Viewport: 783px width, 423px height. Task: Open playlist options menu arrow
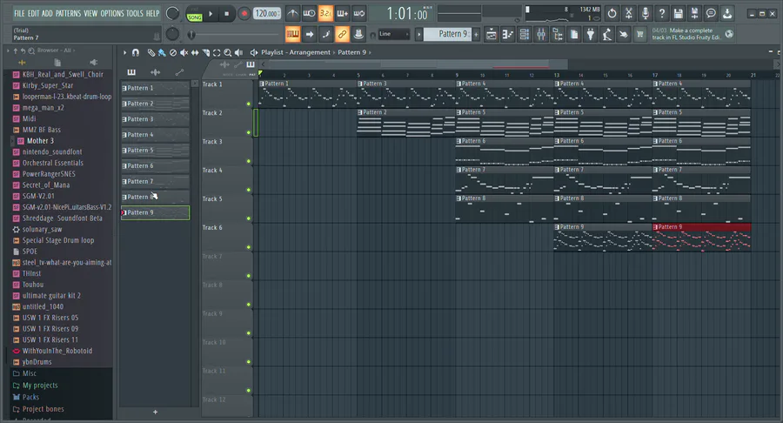point(124,52)
